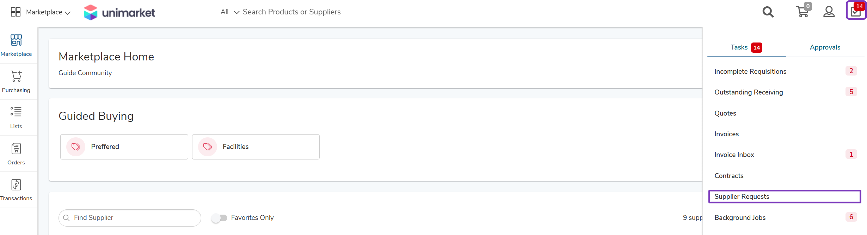Image resolution: width=867 pixels, height=235 pixels.
Task: Open the user profile icon
Action: (829, 12)
